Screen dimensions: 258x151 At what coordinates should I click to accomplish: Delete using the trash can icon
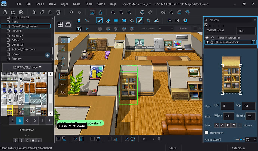pyautogui.click(x=58, y=12)
